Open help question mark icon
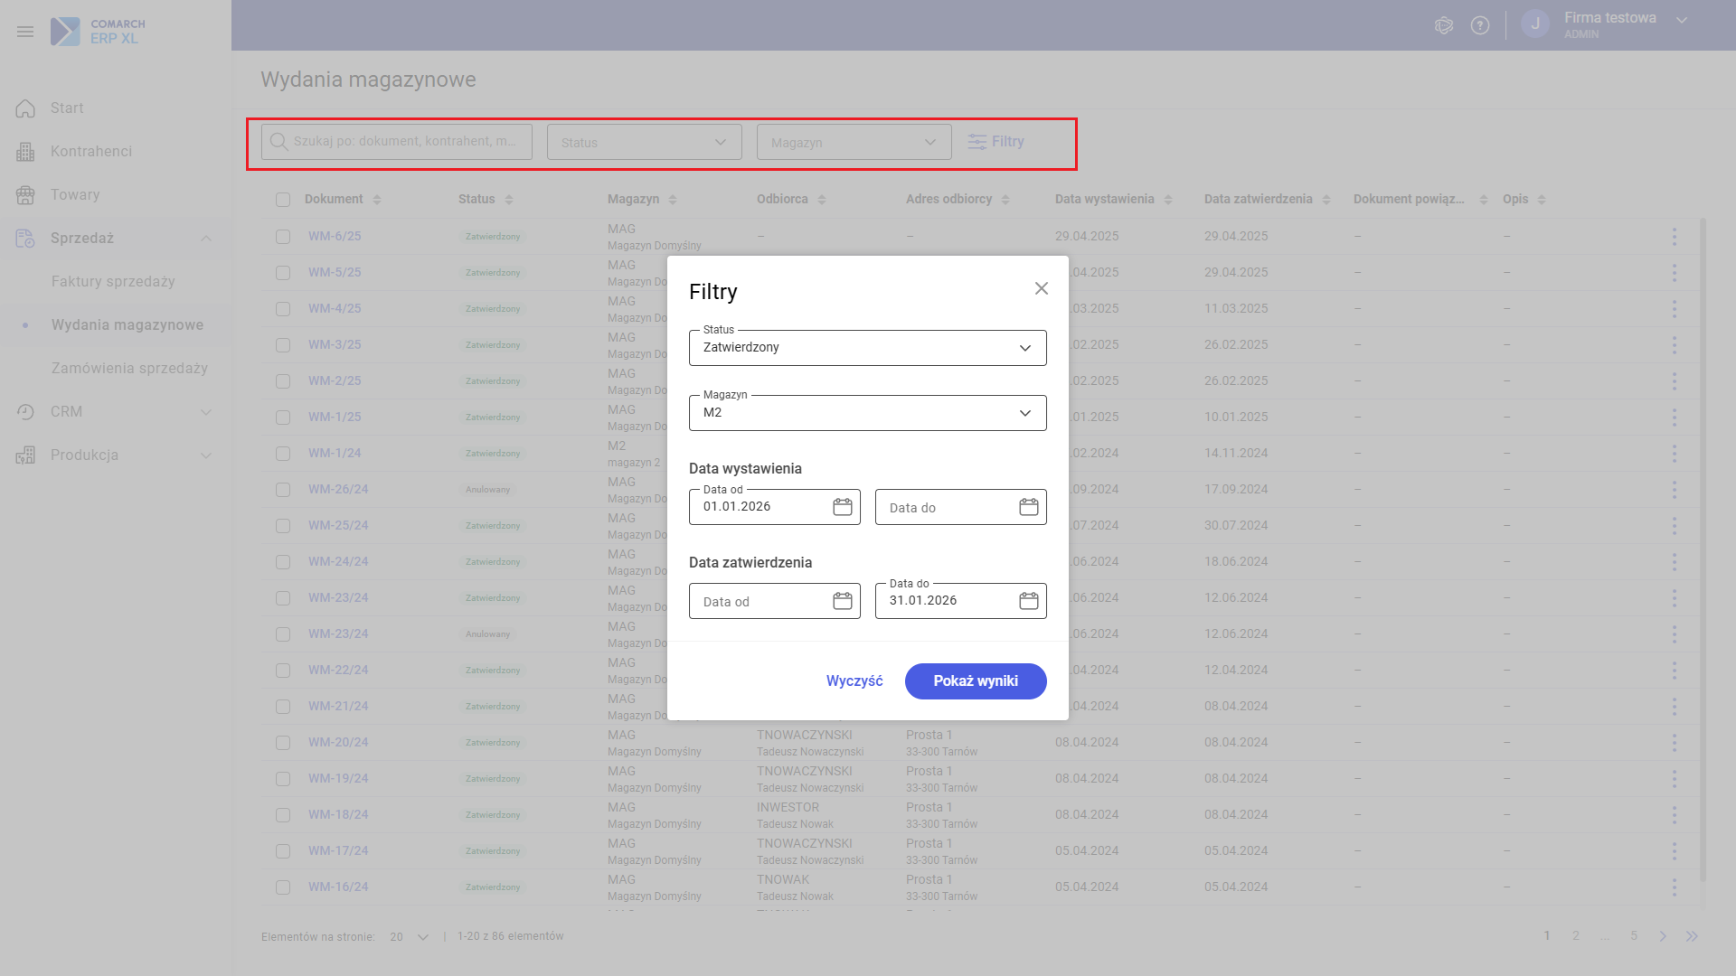 [x=1480, y=25]
